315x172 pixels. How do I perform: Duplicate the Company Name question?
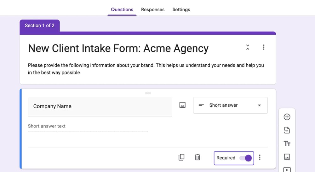click(181, 157)
